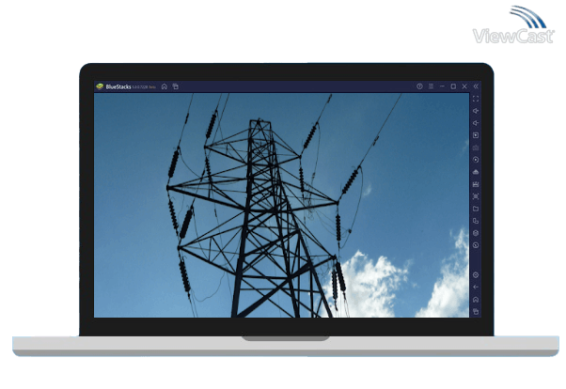Click the BlueStacks title text
Screen dimensions: 566x389
tap(118, 86)
